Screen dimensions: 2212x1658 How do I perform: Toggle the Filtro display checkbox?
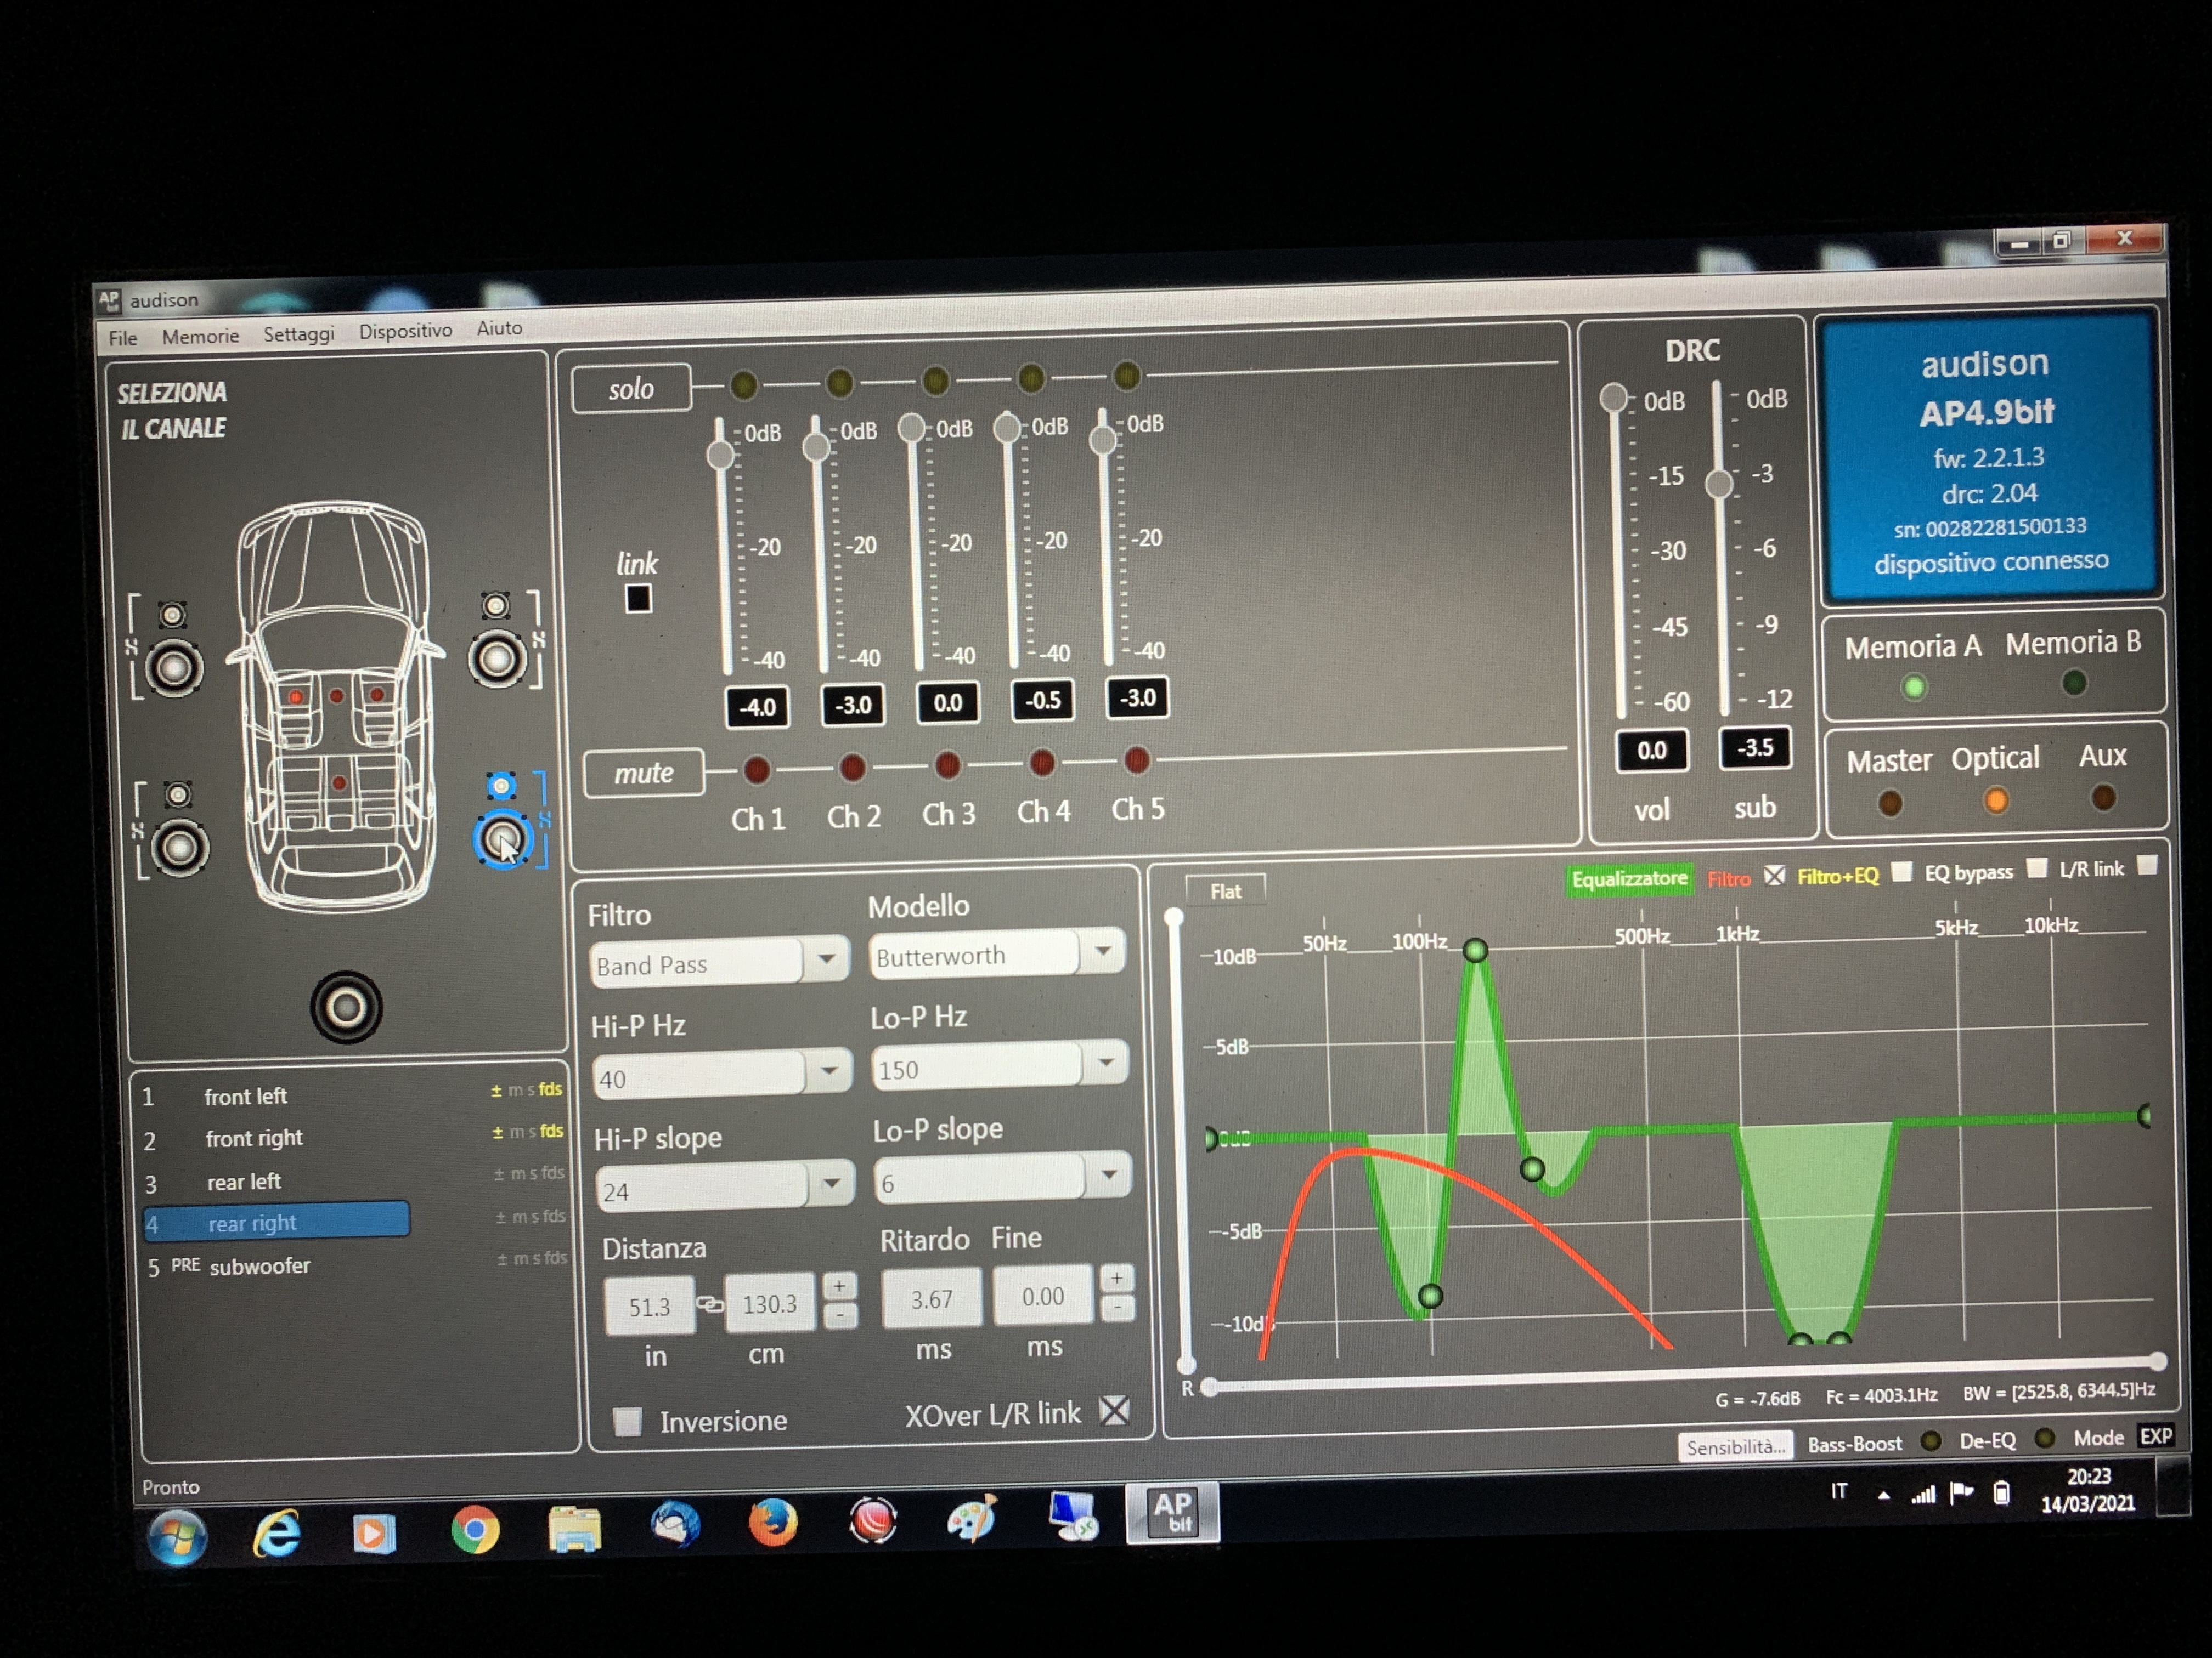coord(1774,876)
